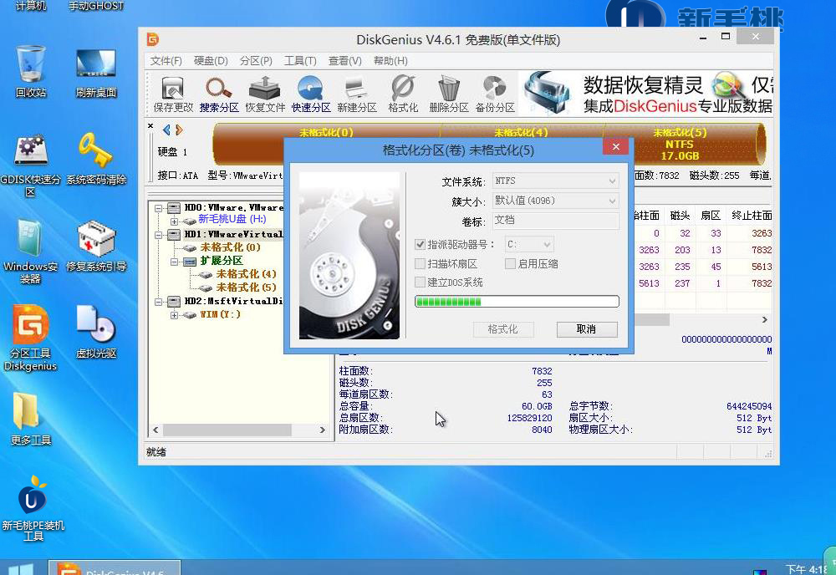Click the format progress bar
This screenshot has width=836, height=575.
tap(517, 302)
